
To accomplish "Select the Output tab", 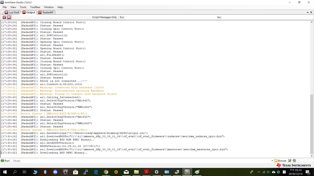I will pos(29,12).
